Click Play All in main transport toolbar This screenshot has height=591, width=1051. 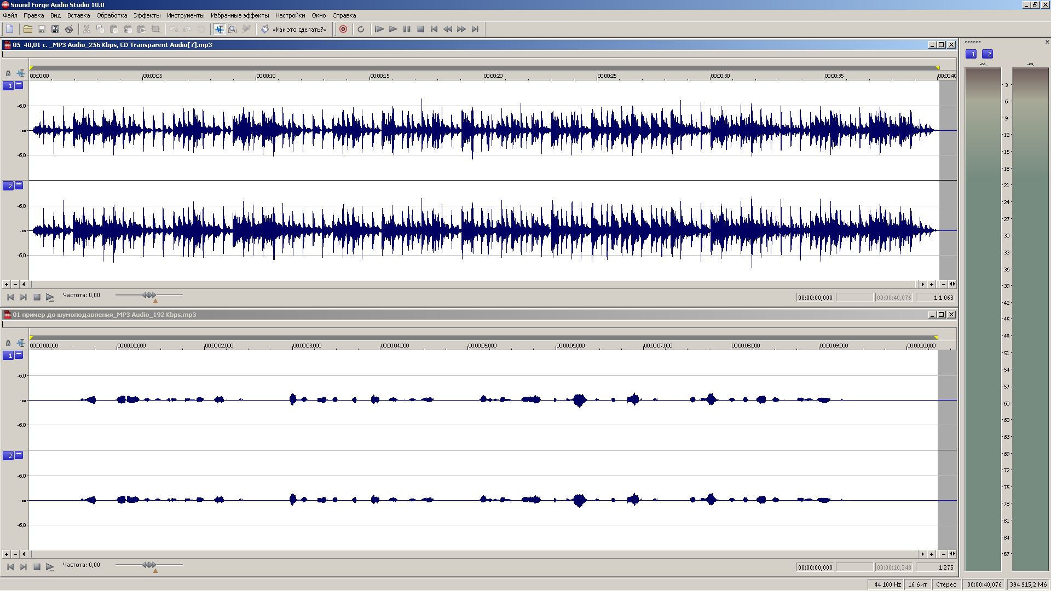pyautogui.click(x=379, y=29)
